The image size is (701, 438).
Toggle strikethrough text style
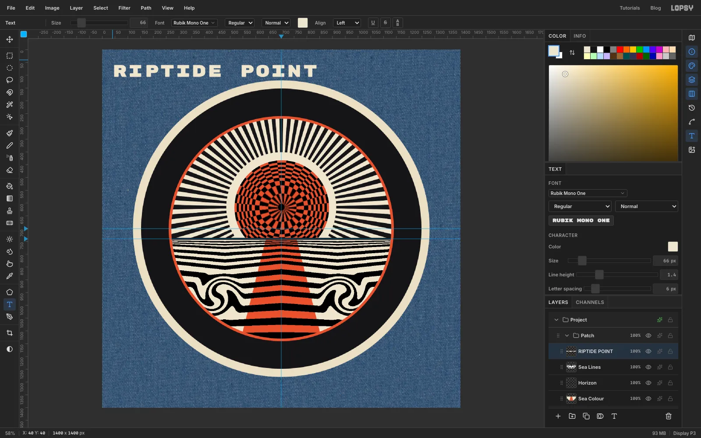coord(385,23)
